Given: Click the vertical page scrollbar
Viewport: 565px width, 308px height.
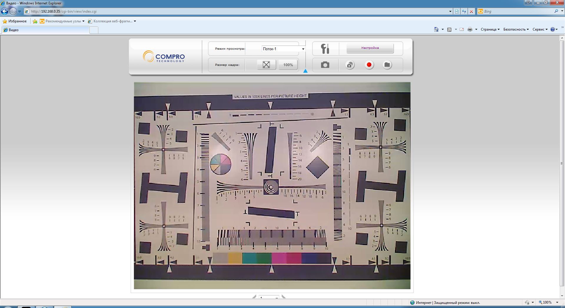Looking at the screenshot, I should [x=562, y=163].
